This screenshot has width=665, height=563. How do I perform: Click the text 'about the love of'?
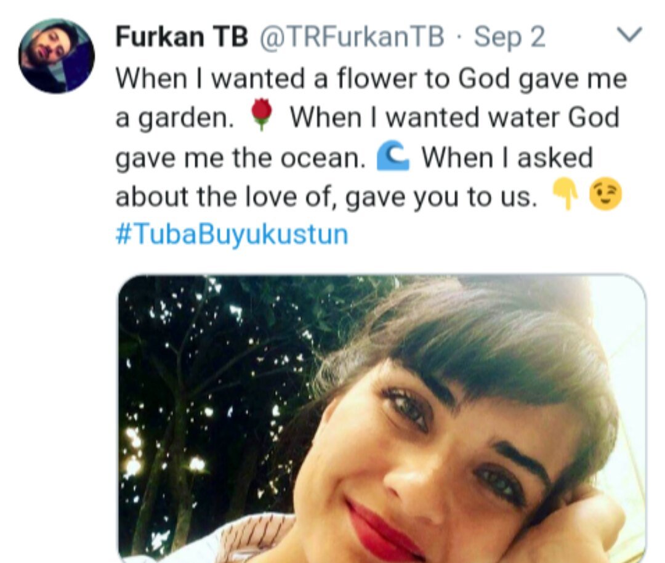(224, 197)
